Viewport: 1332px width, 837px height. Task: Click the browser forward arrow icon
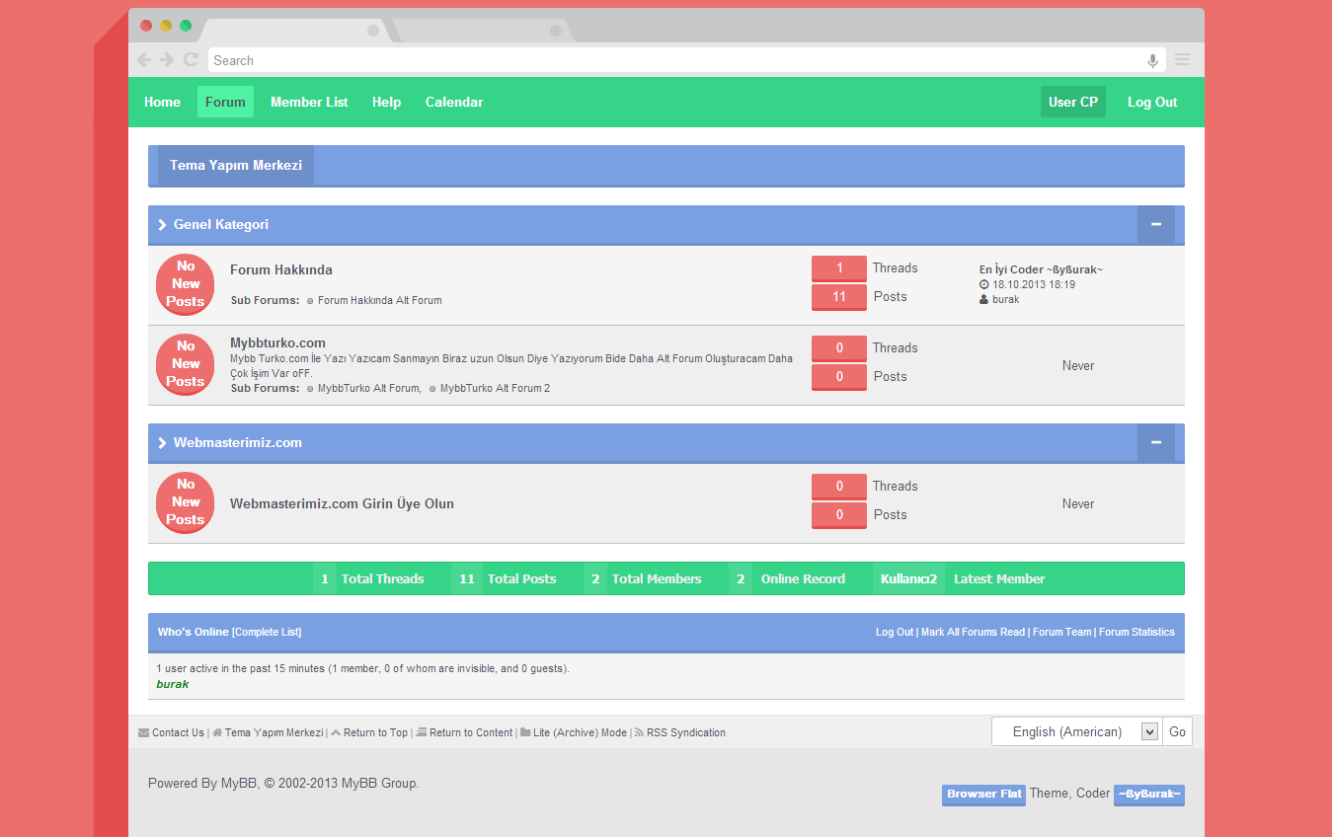pos(167,60)
